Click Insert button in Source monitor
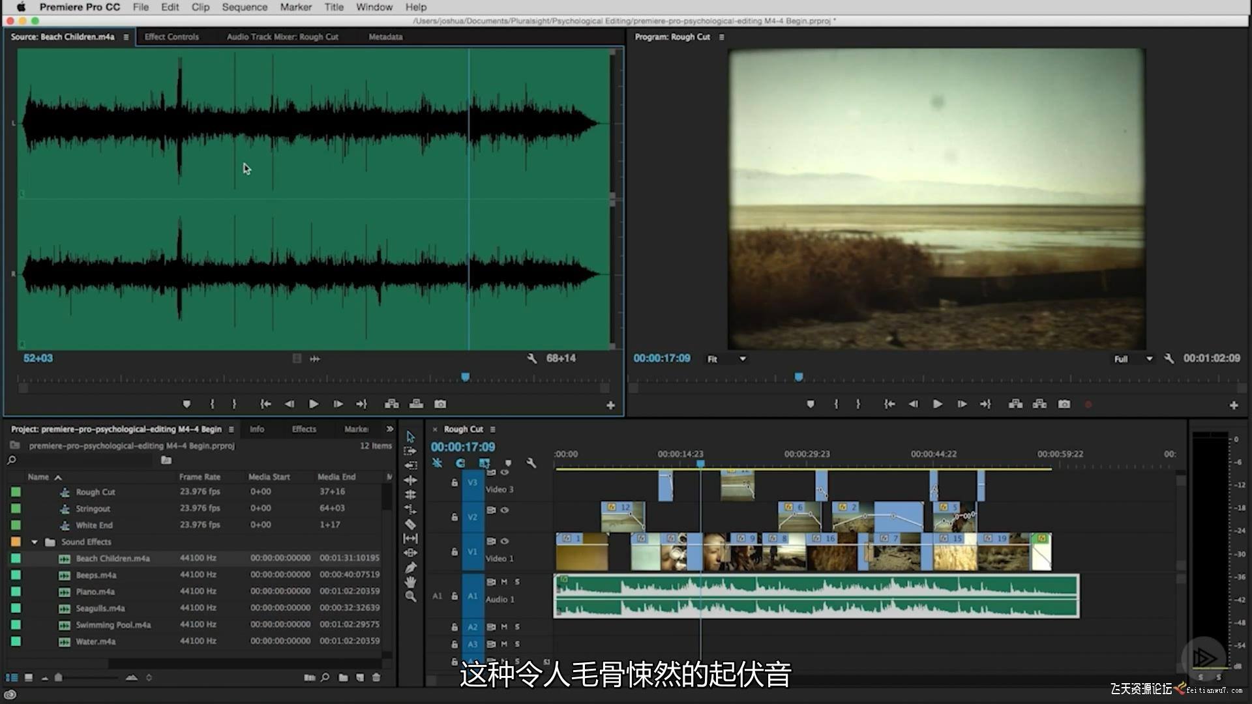 tap(391, 404)
